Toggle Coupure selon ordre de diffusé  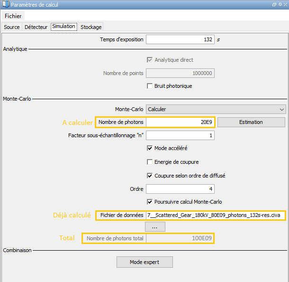coord(150,175)
